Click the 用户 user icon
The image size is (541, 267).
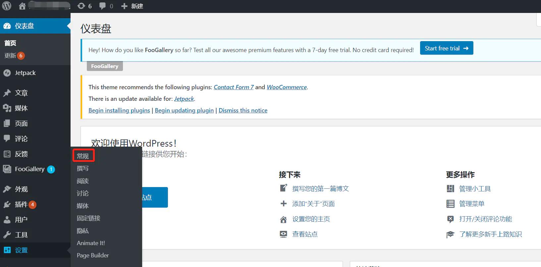click(x=7, y=220)
